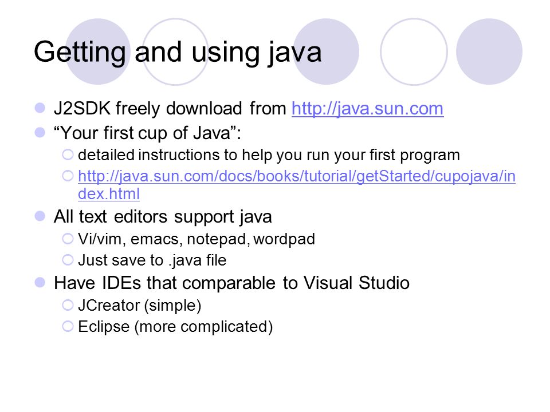Click 'Have IDEs that comparable to Visual Studio' text
The width and height of the screenshot is (550, 412).
coord(231,283)
